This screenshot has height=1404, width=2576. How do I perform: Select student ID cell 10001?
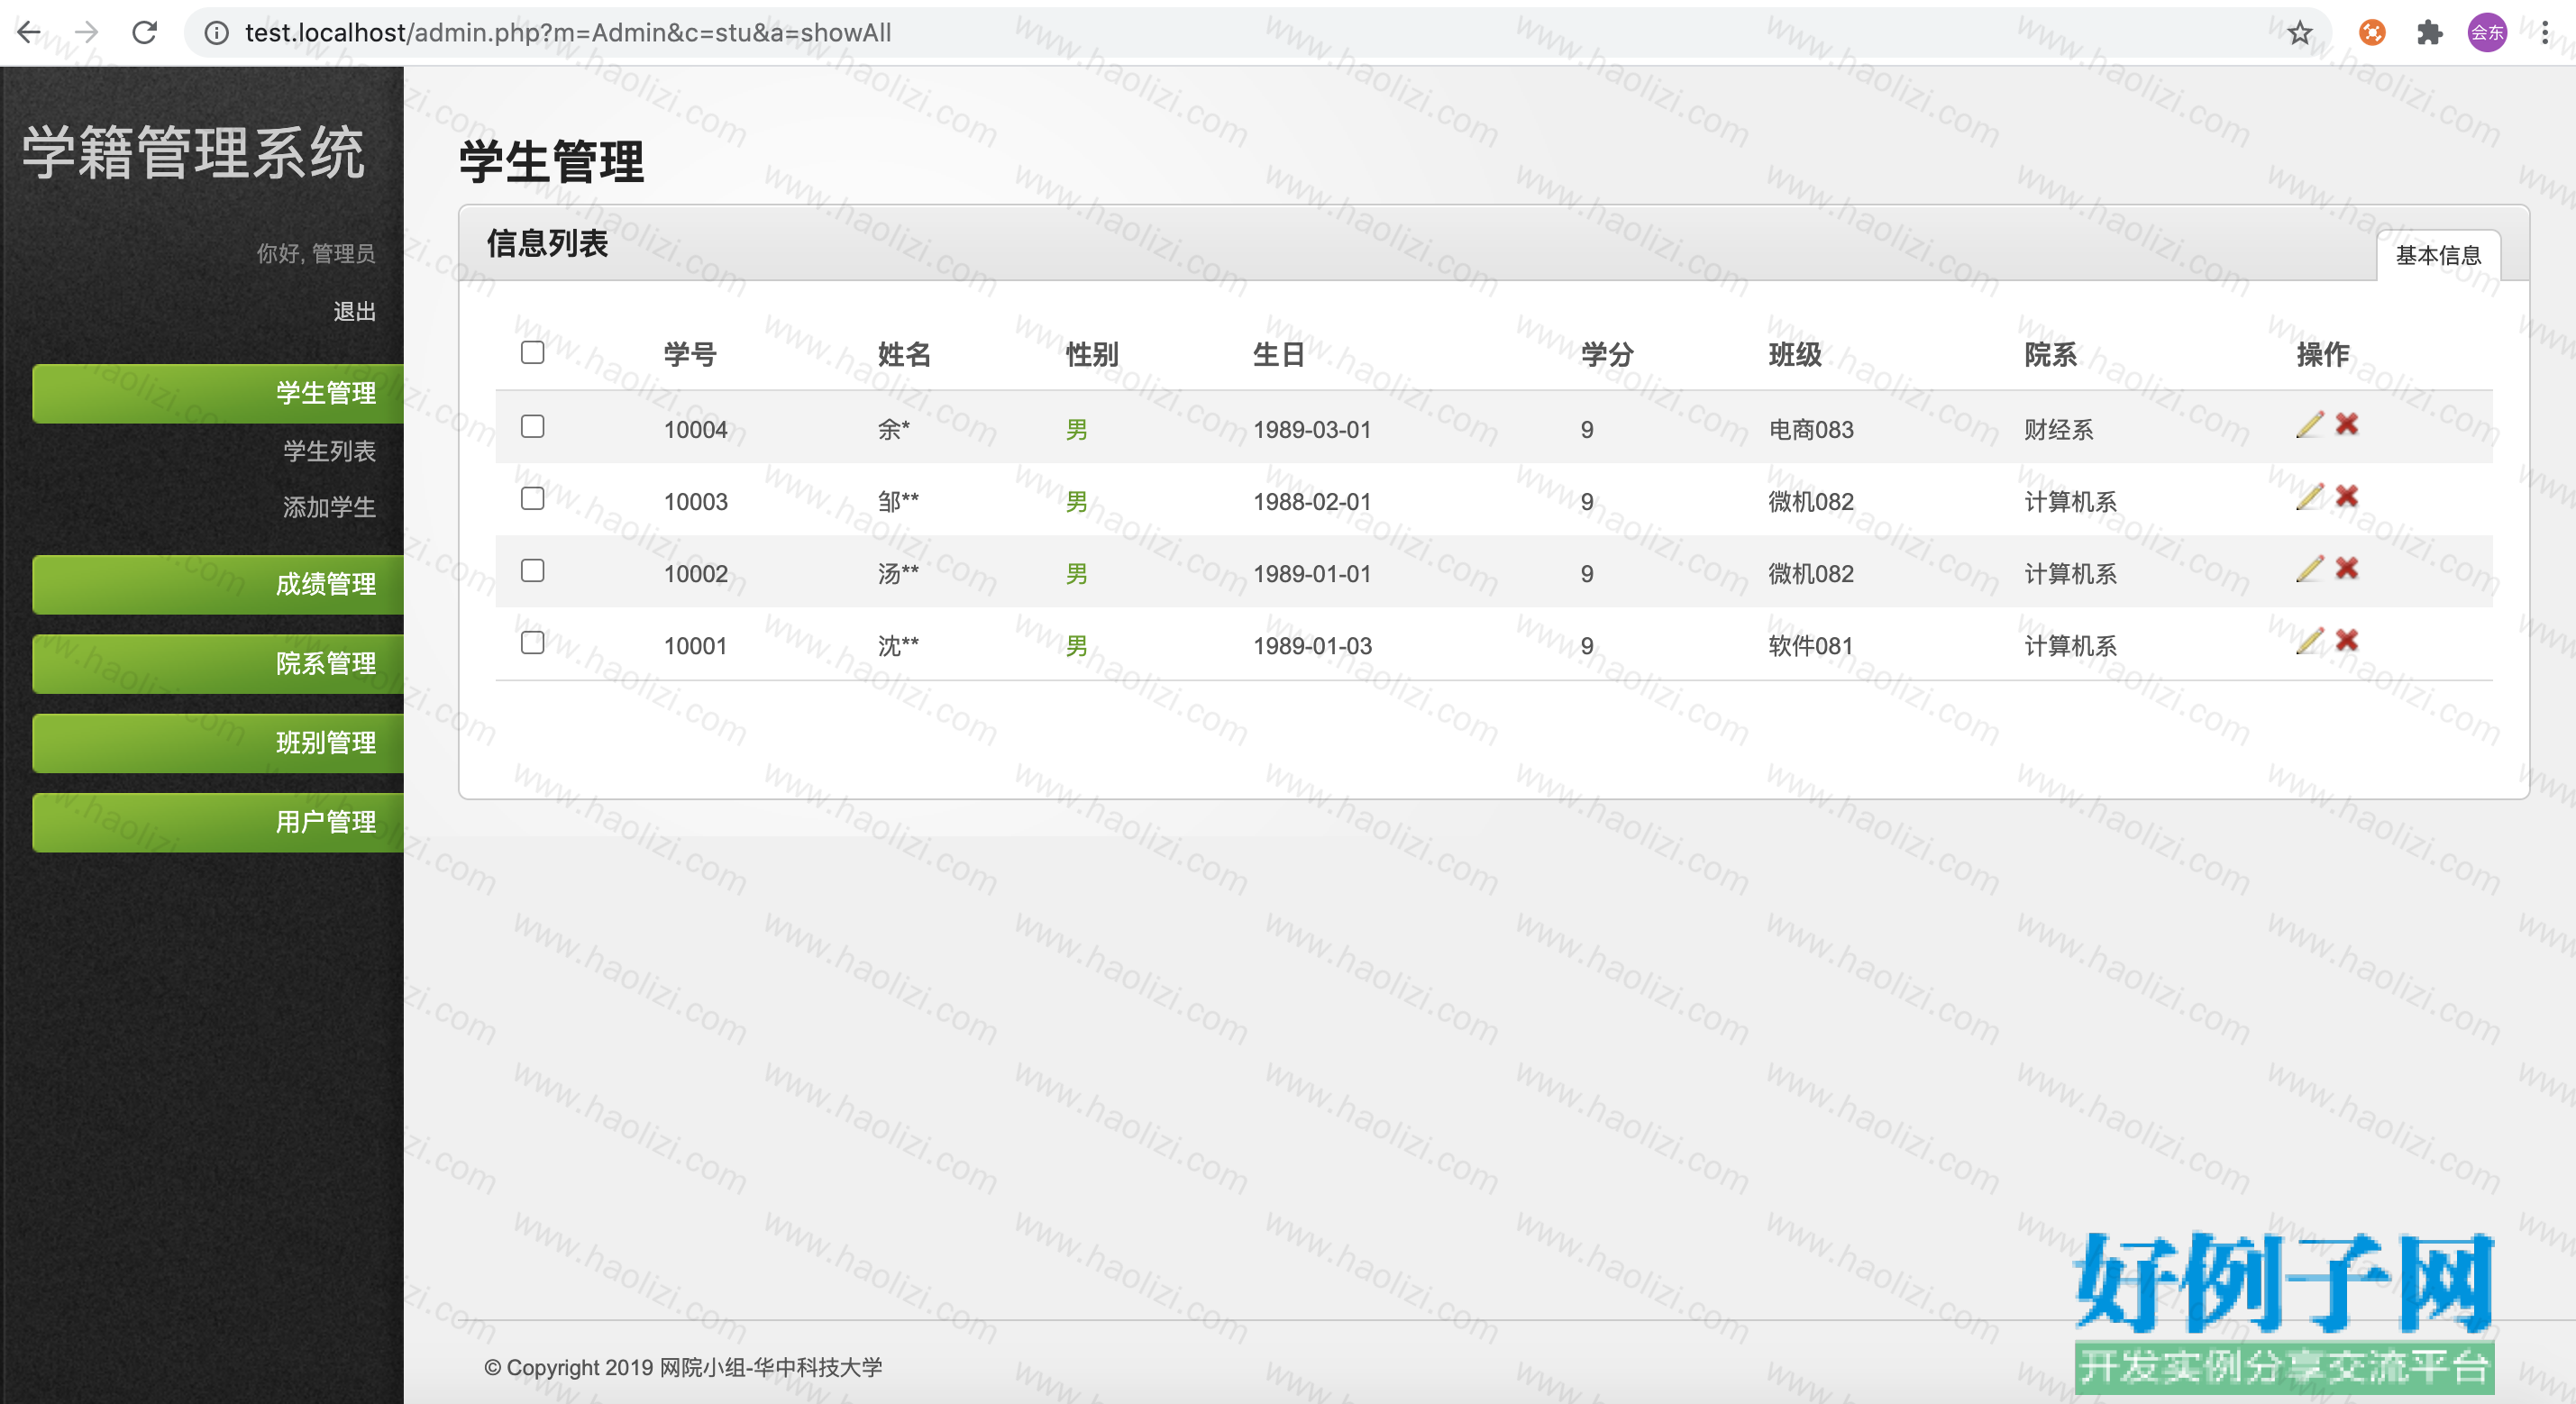pyautogui.click(x=696, y=646)
